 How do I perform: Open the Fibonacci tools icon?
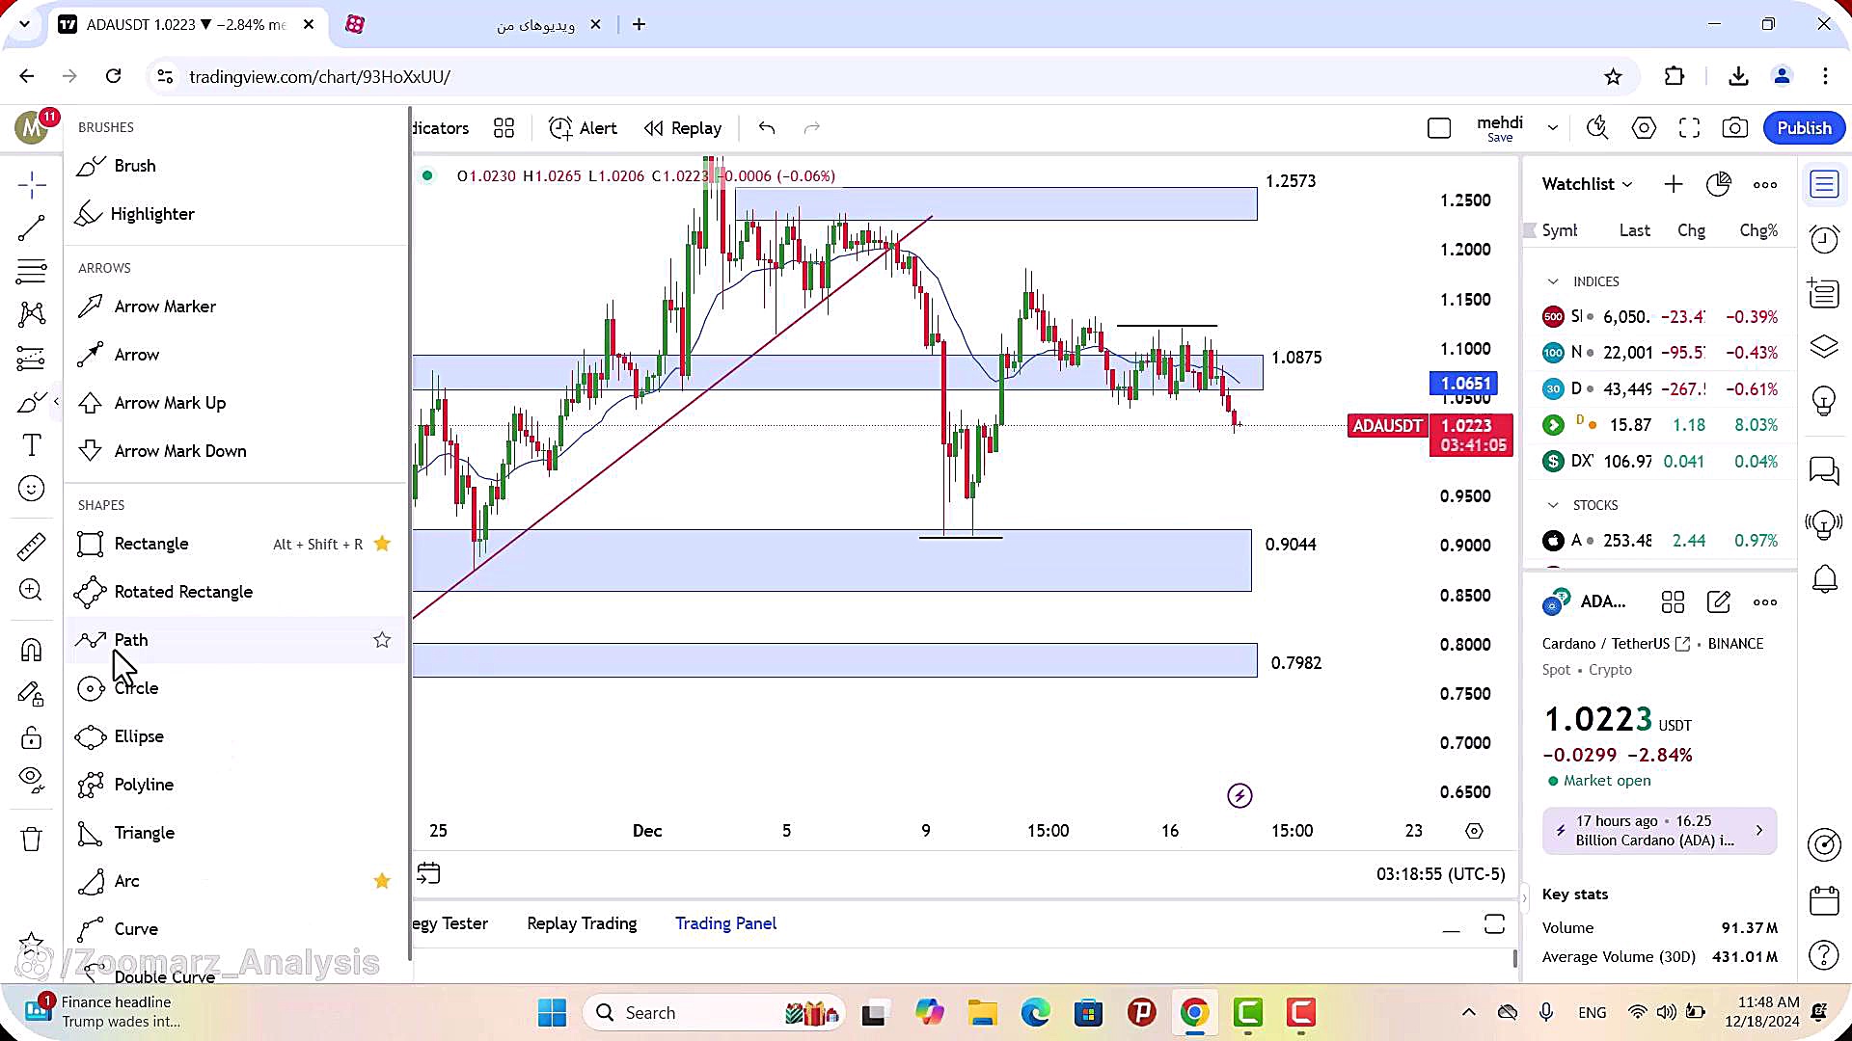[32, 272]
